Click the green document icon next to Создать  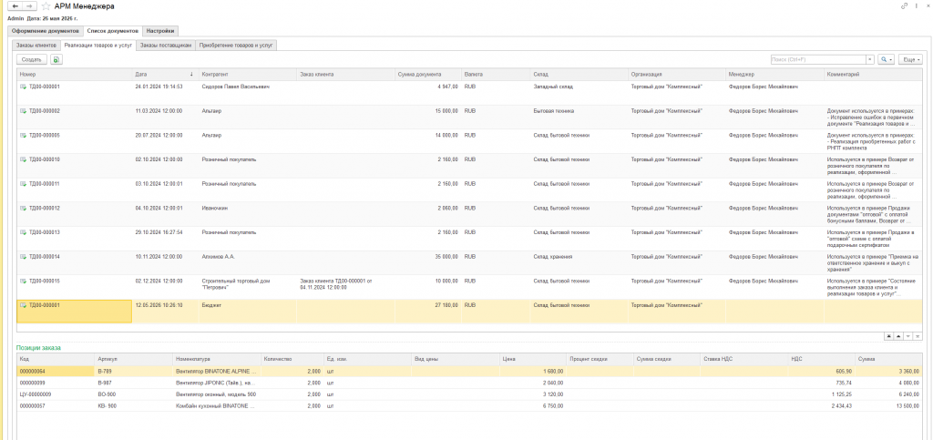point(56,59)
